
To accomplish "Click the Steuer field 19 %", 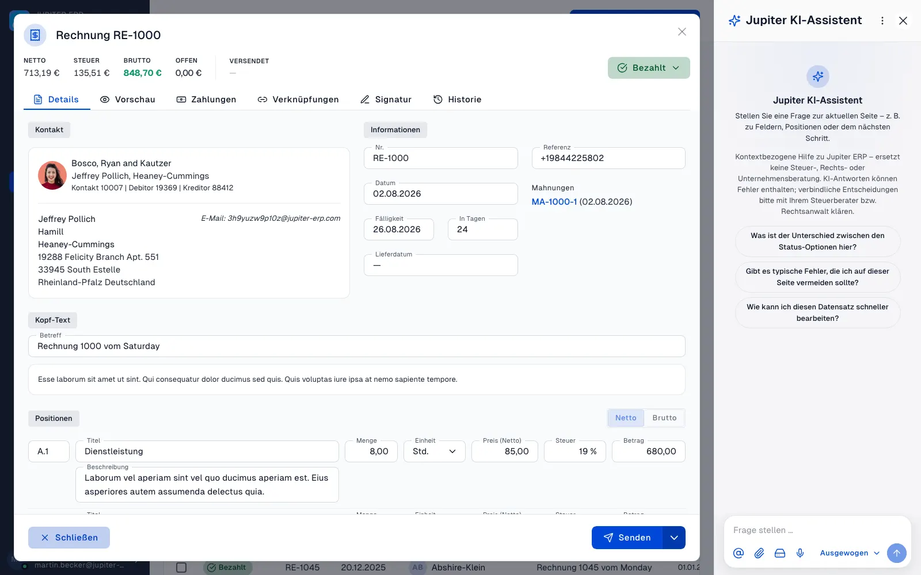I will 575,451.
